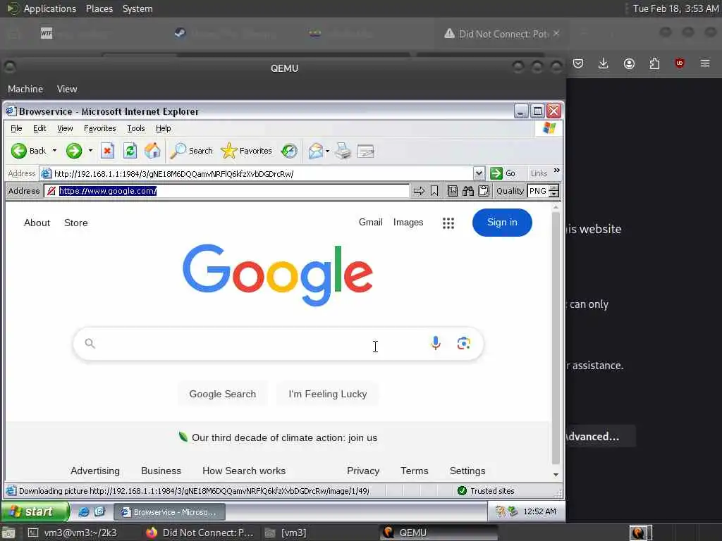
Task: Expand the Forward button history dropdown
Action: 90,151
